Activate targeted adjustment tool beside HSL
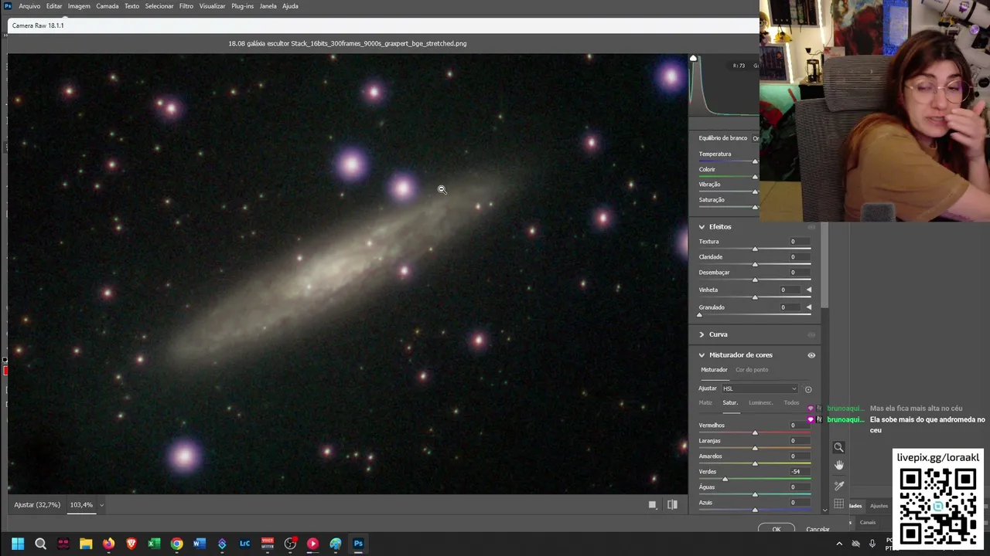Image resolution: width=990 pixels, height=556 pixels. [808, 389]
